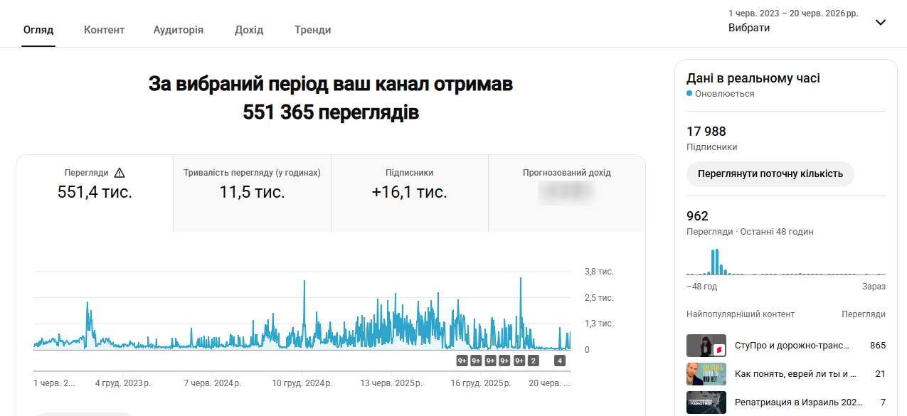Click the +16,1 тис. subscribers value
Viewport: 907px width, 416px height.
tap(409, 192)
